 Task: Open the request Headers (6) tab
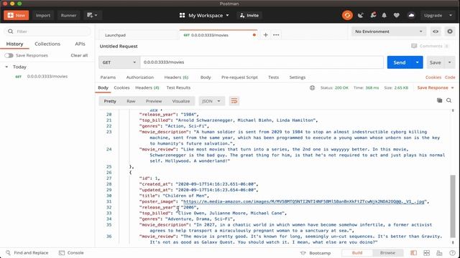tap(176, 77)
